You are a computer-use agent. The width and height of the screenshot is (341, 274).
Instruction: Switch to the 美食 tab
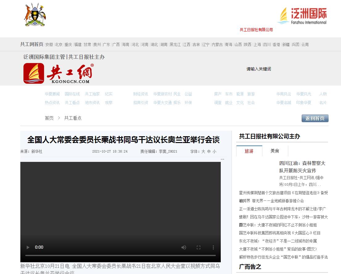275,151
